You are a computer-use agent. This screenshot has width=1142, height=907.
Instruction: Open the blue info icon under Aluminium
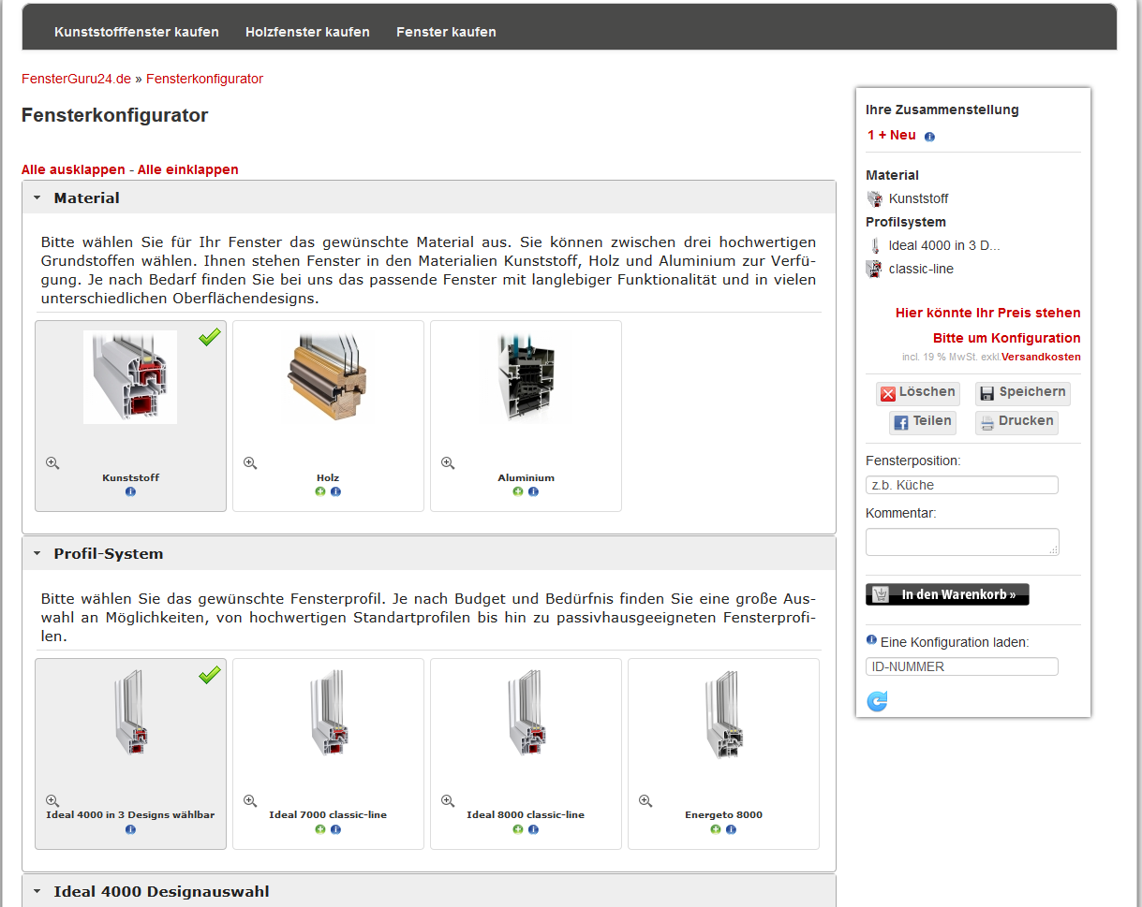tap(533, 491)
